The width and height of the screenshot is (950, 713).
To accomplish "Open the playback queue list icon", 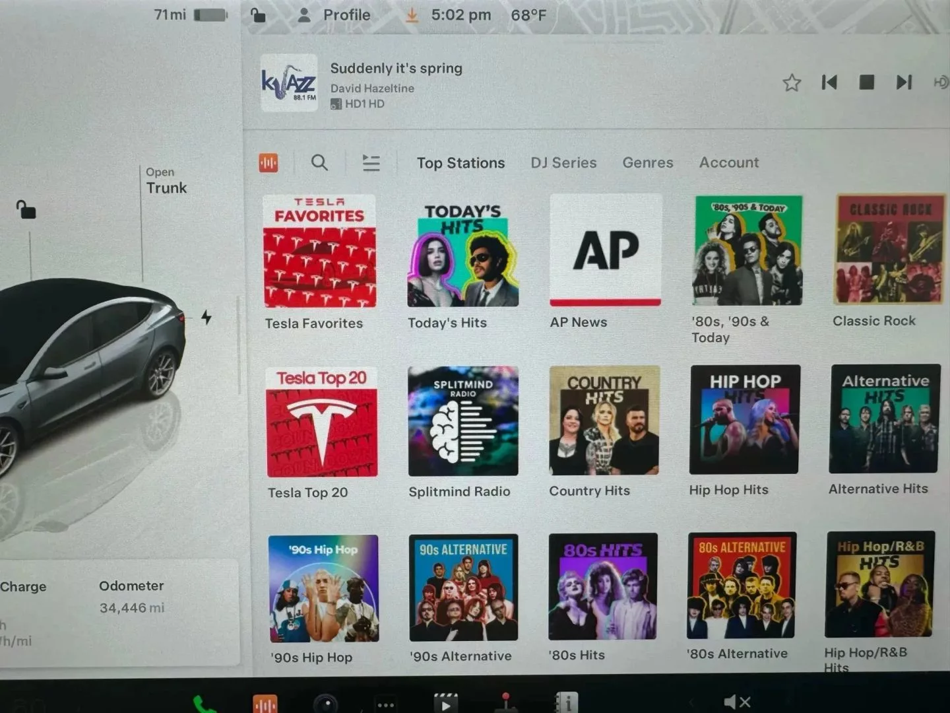I will coord(371,162).
